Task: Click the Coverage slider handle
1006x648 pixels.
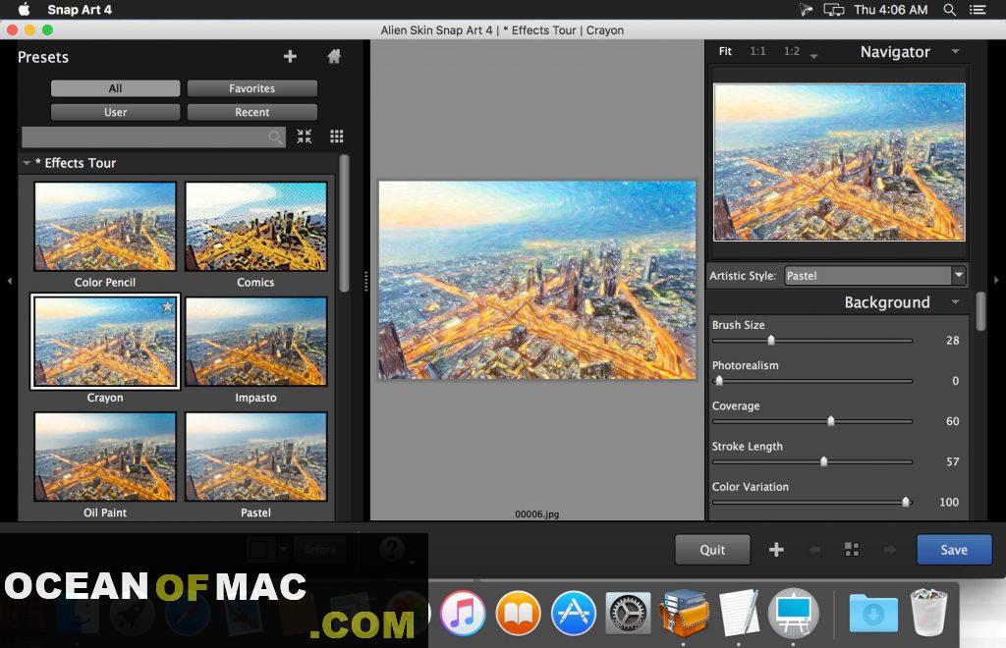Action: [x=831, y=421]
